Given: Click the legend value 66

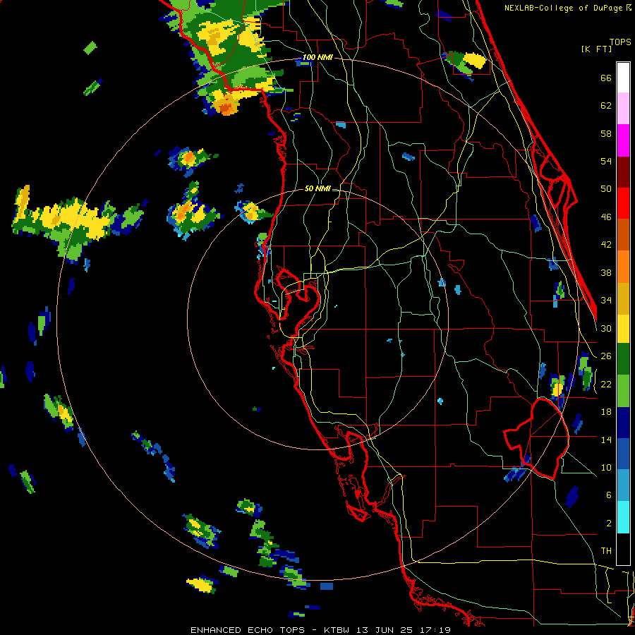Looking at the screenshot, I should click(x=606, y=78).
